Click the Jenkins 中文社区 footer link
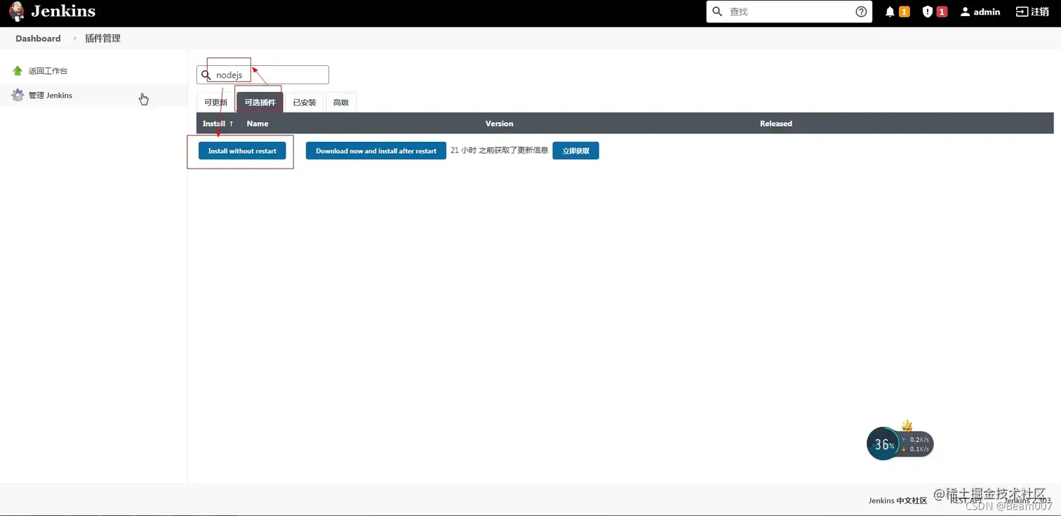The width and height of the screenshot is (1061, 516). pyautogui.click(x=897, y=501)
